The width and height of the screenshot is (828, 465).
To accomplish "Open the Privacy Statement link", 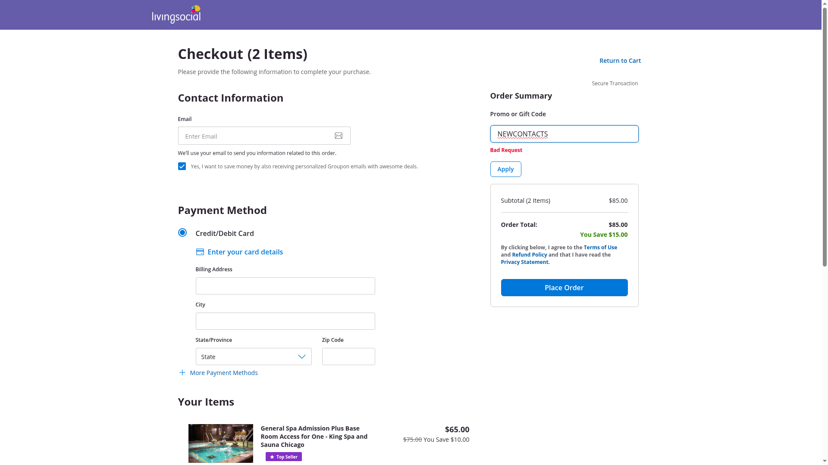I will (525, 262).
